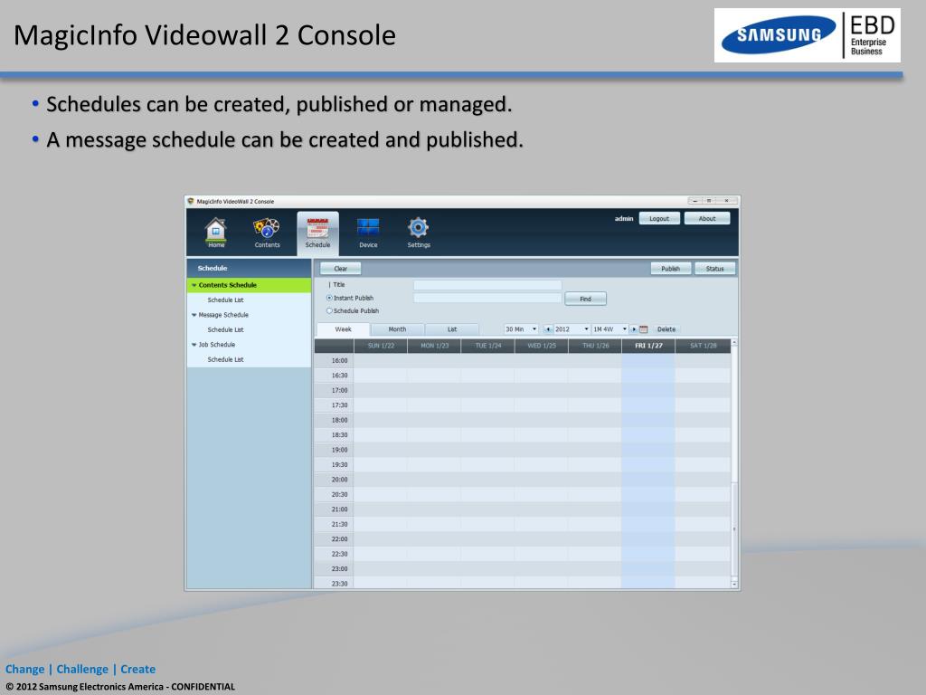The width and height of the screenshot is (926, 695).
Task: Click the 18:30 time row label
Action: point(340,435)
